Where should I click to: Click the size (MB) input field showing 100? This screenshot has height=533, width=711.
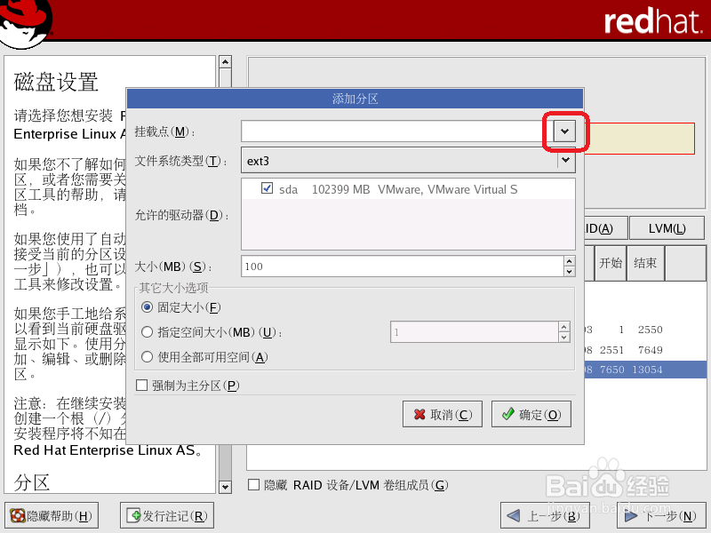point(403,266)
